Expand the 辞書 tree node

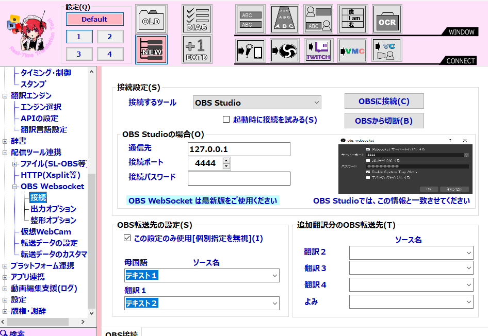pyautogui.click(x=5, y=141)
